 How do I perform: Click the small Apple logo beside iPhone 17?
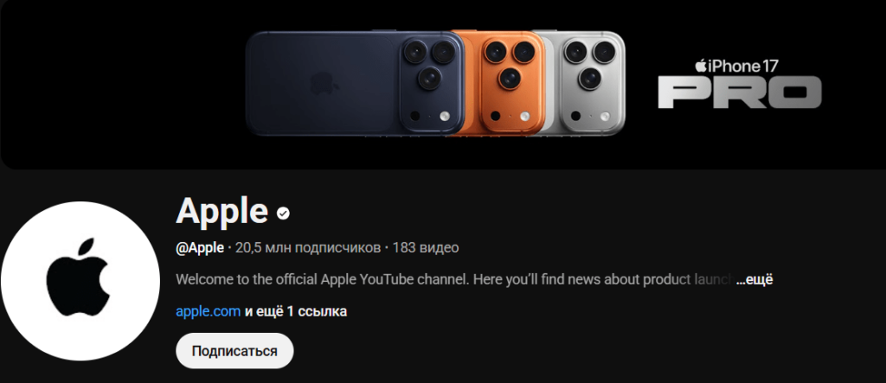(701, 66)
